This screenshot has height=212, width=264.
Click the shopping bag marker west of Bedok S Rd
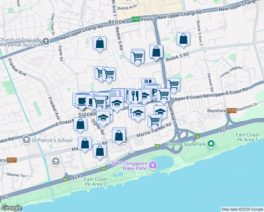click(x=100, y=43)
